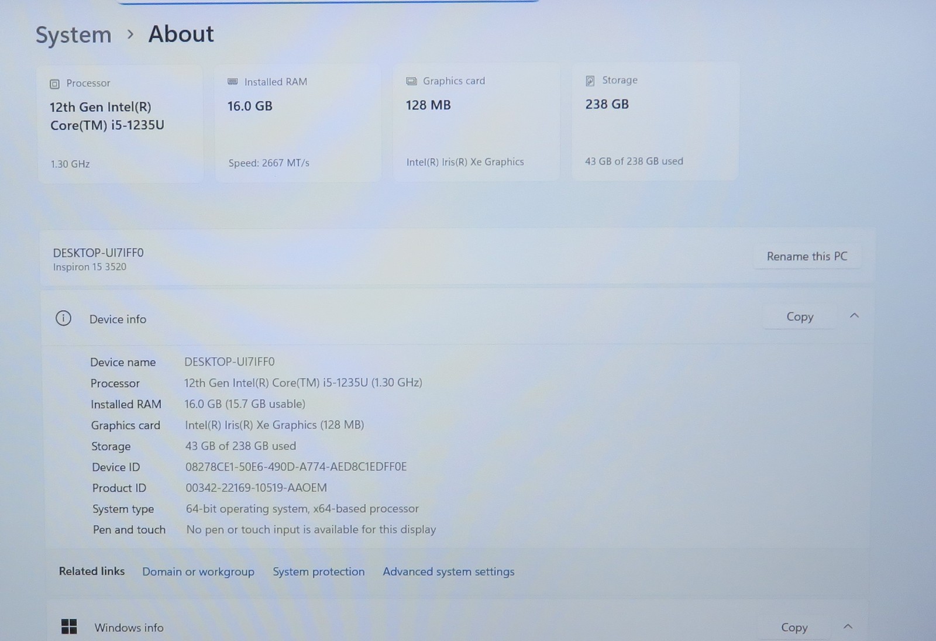Click the Graphics card icon
936x641 pixels.
pos(411,81)
